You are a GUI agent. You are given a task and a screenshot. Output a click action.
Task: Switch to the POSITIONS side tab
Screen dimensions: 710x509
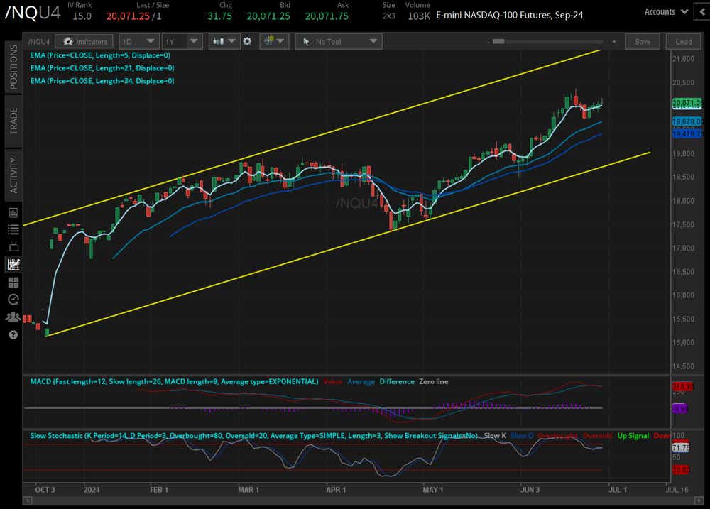[13, 67]
